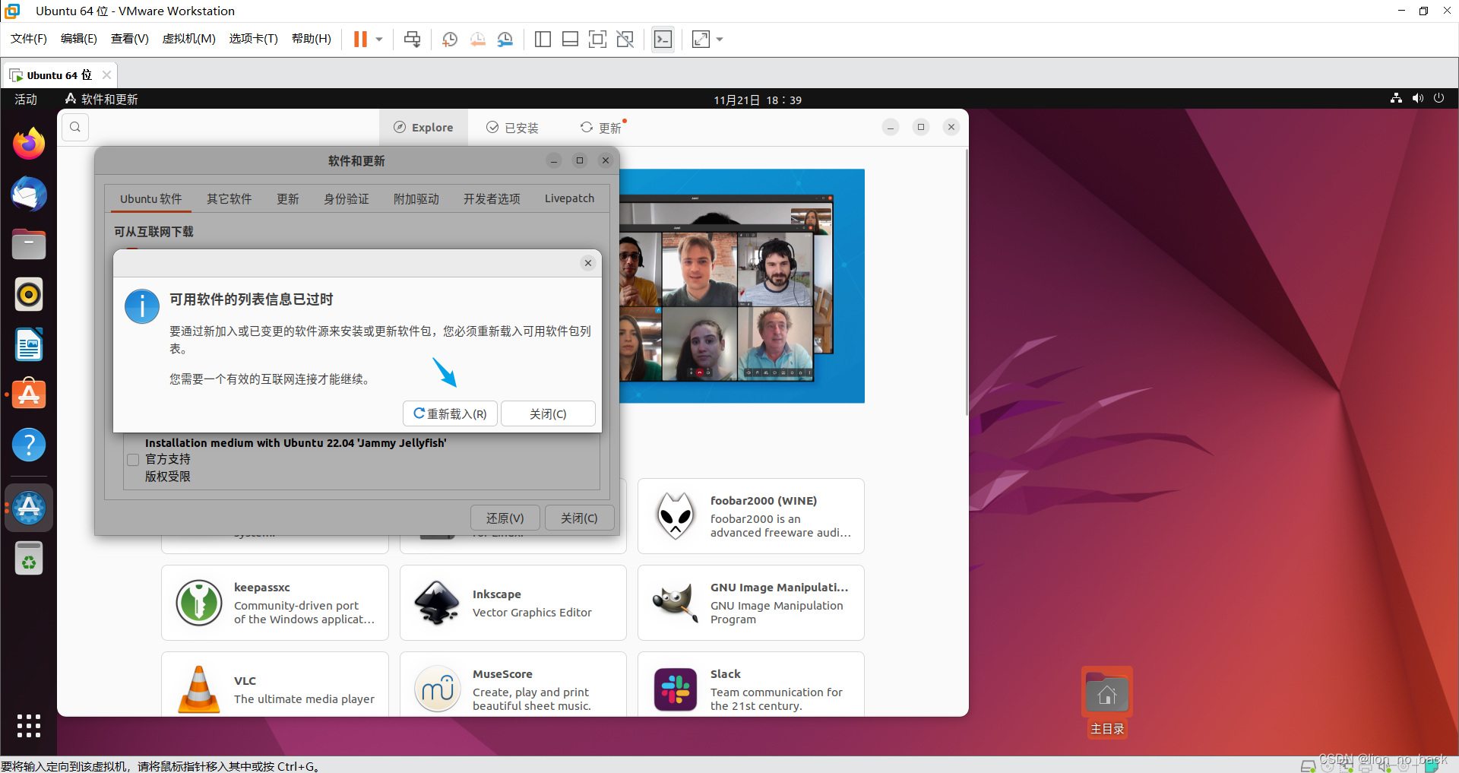This screenshot has height=773, width=1459.
Task: Send Ctrl+Alt+Del to the guest
Action: pos(411,39)
